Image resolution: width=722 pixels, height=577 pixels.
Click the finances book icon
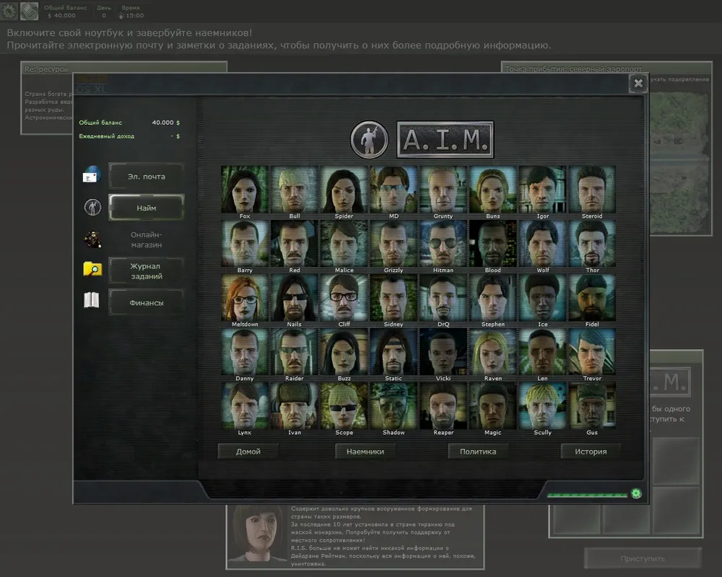tap(92, 301)
